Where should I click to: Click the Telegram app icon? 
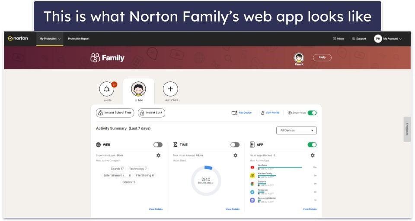point(252,192)
